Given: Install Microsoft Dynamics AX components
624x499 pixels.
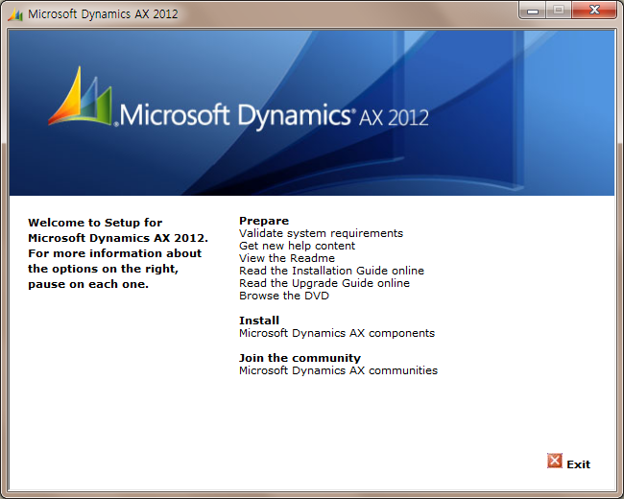Looking at the screenshot, I should 337,333.
